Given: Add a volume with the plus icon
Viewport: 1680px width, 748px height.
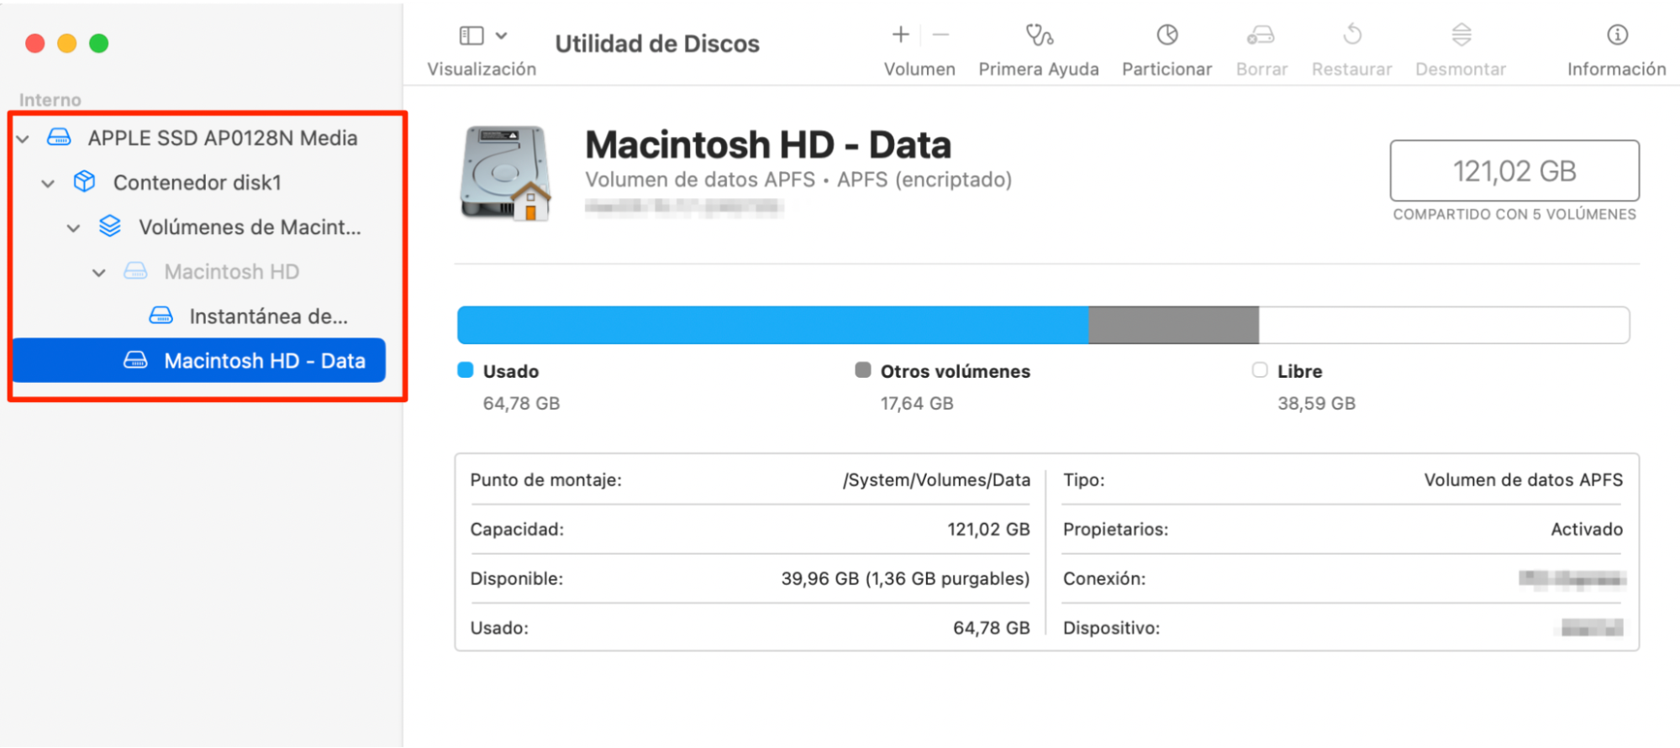Looking at the screenshot, I should (x=901, y=34).
